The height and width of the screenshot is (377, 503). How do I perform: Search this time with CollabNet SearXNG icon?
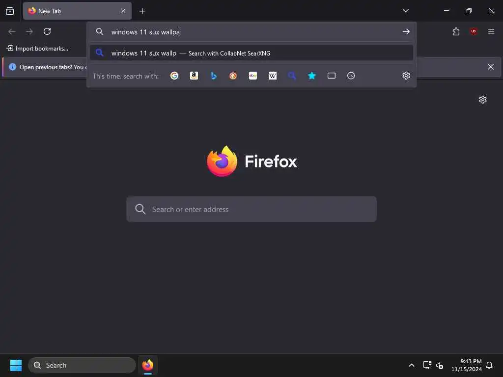click(292, 76)
